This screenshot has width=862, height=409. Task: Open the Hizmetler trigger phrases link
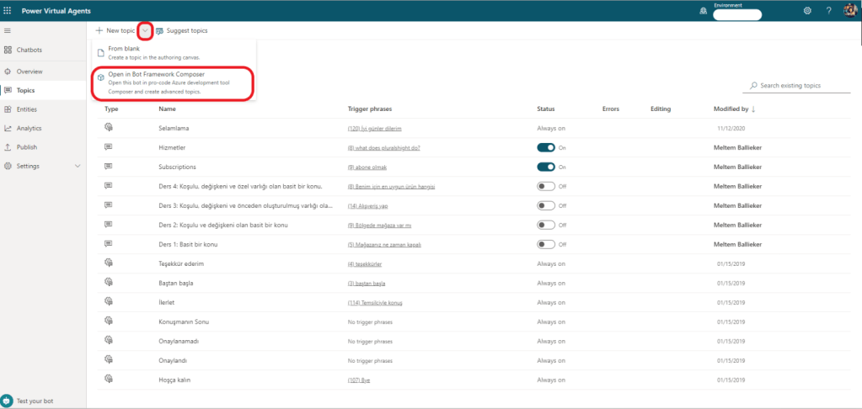383,147
